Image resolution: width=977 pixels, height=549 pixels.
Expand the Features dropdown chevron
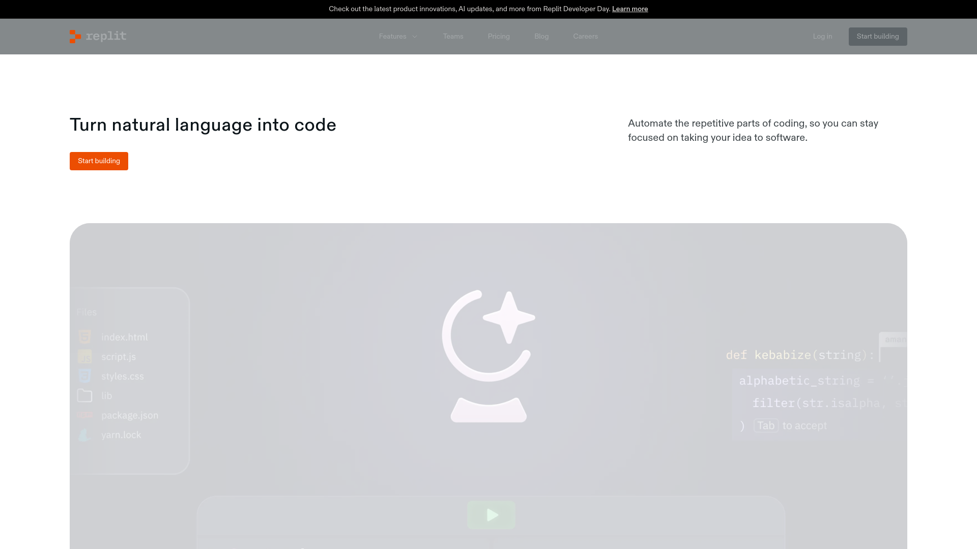click(415, 37)
